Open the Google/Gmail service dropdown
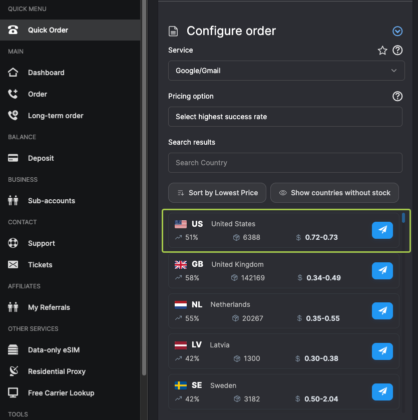This screenshot has width=418, height=420. click(286, 71)
